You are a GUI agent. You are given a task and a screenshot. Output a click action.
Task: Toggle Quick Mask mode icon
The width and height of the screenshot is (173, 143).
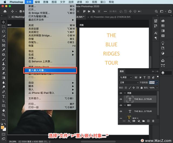pos(4,134)
